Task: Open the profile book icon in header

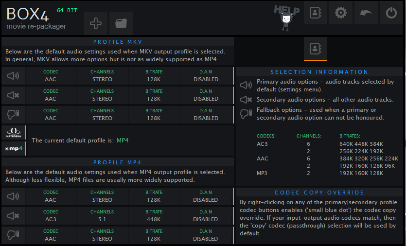Action: pos(316,13)
